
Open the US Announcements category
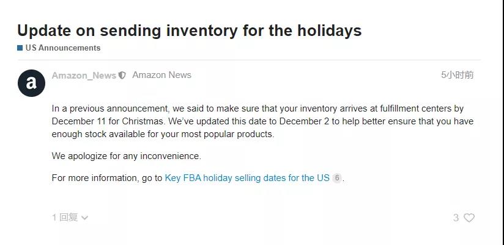[x=63, y=48]
